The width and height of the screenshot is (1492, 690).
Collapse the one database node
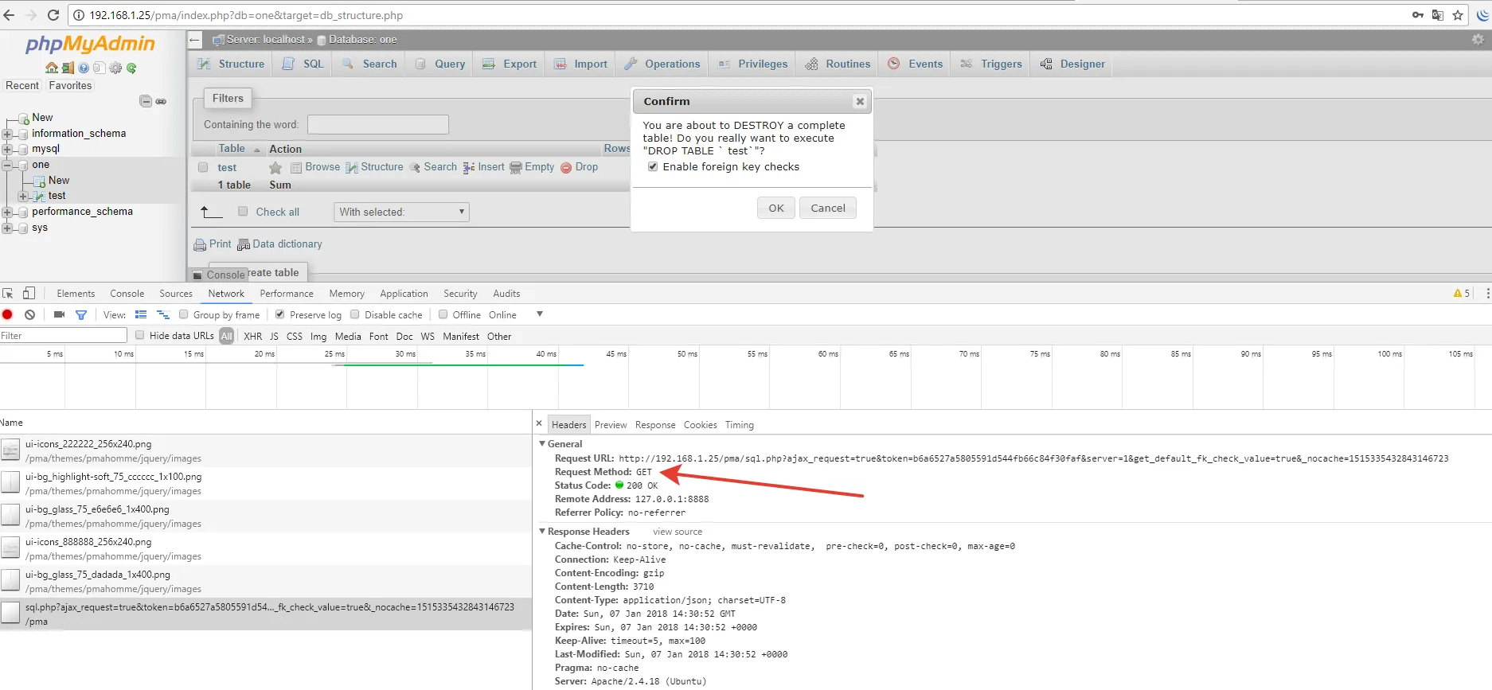tap(7, 165)
